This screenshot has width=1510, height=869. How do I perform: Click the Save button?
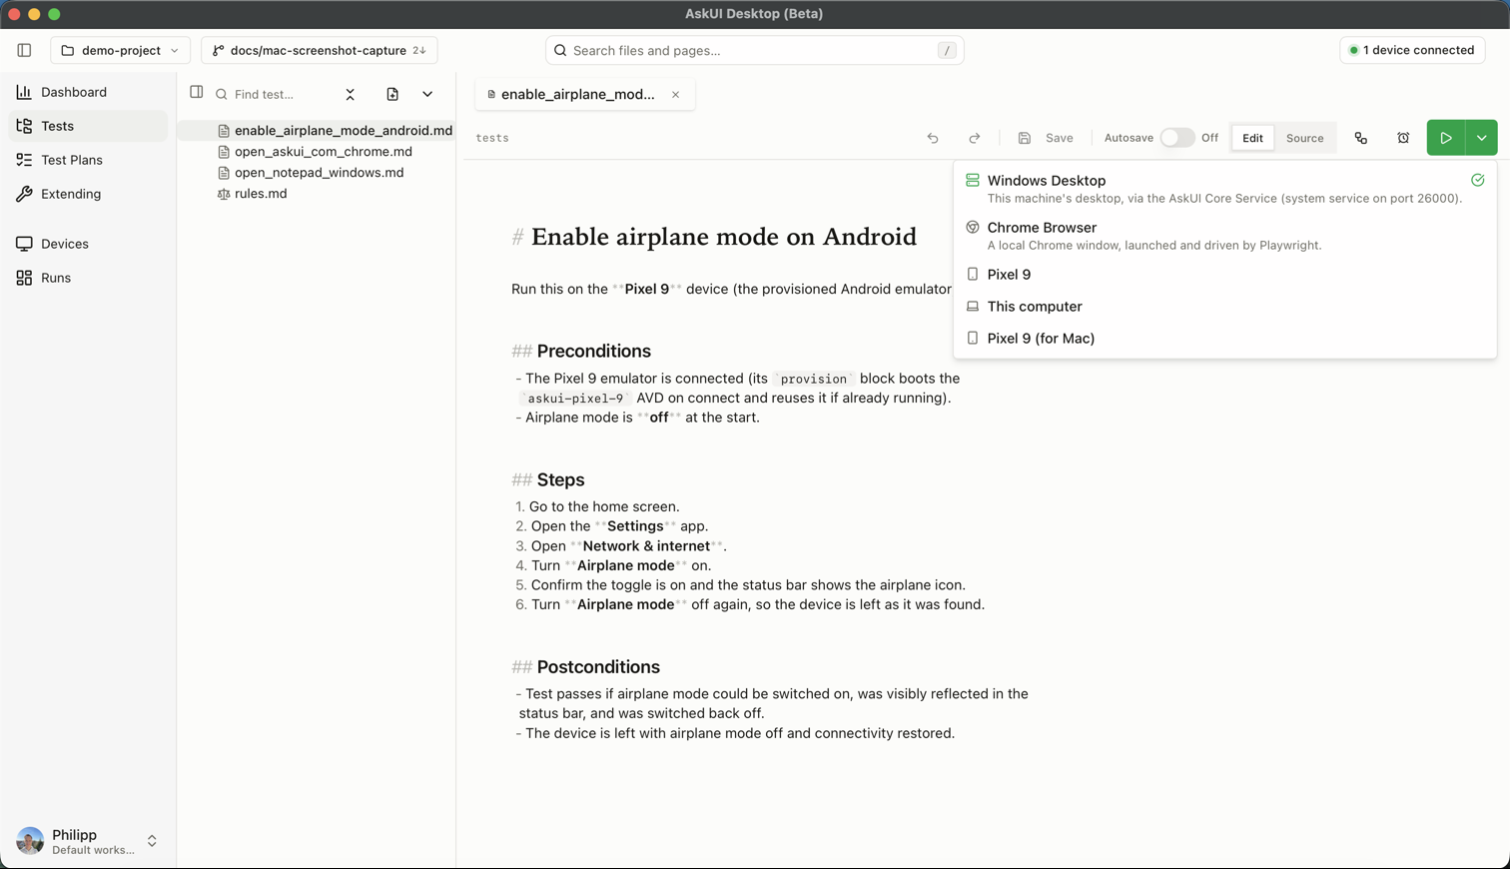1046,138
